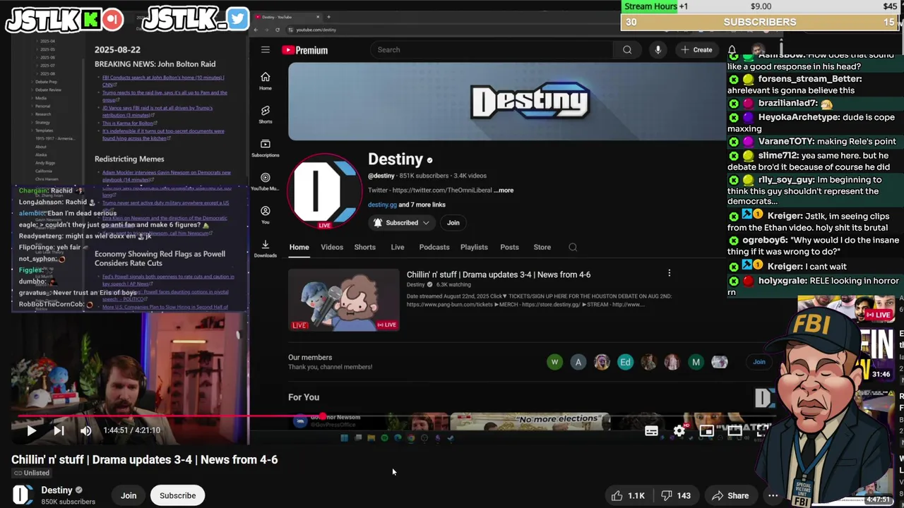Select 'BREAKING NEWS: John Bolton Raid' heading
904x508 pixels.
pyautogui.click(x=155, y=64)
